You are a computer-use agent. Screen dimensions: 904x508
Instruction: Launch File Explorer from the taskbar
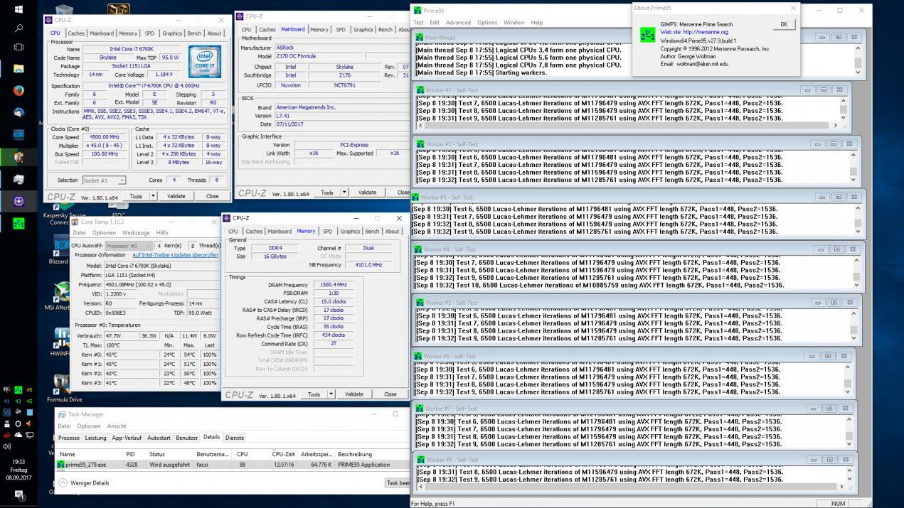pos(18,69)
